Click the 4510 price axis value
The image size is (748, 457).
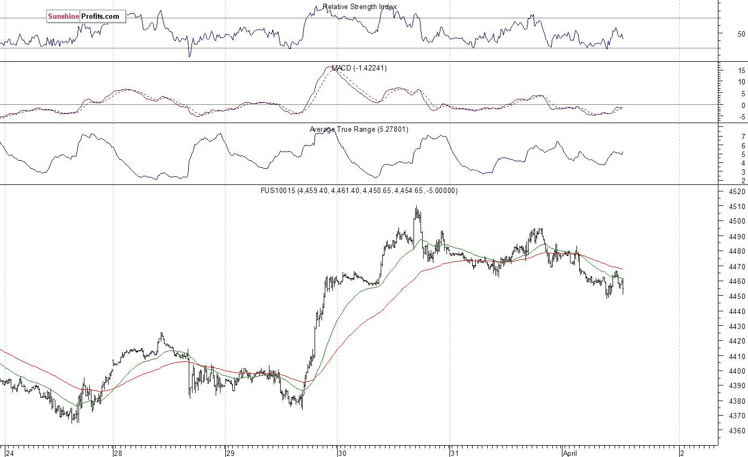[736, 207]
